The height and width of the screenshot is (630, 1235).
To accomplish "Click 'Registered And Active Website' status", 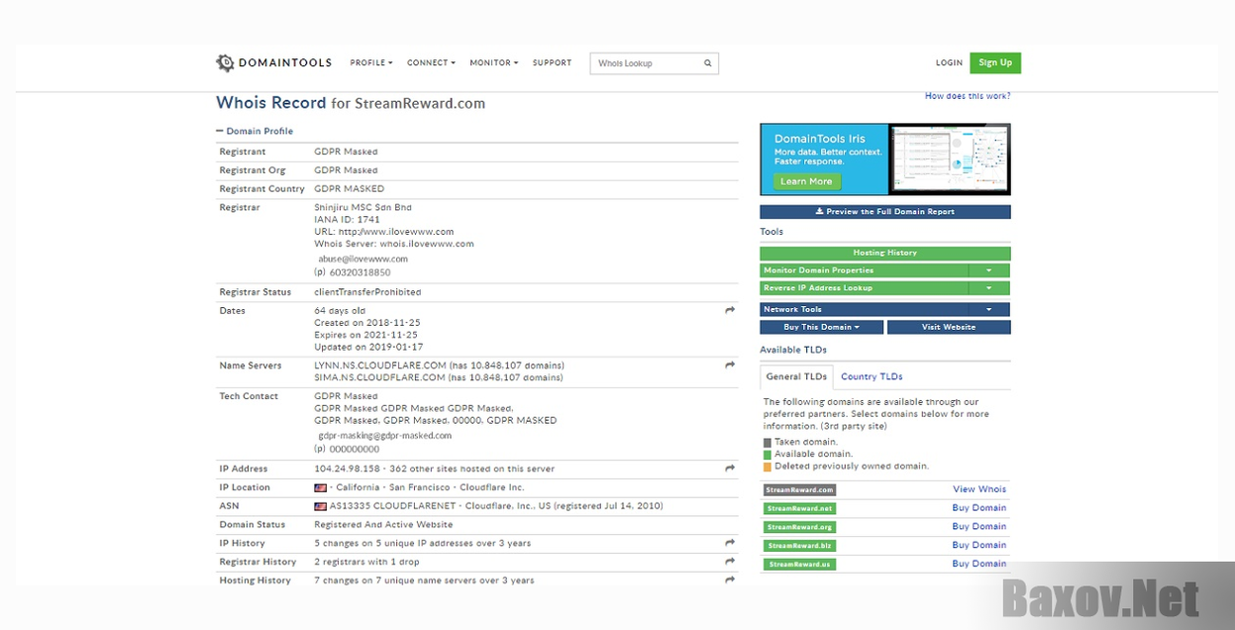I will pyautogui.click(x=383, y=525).
